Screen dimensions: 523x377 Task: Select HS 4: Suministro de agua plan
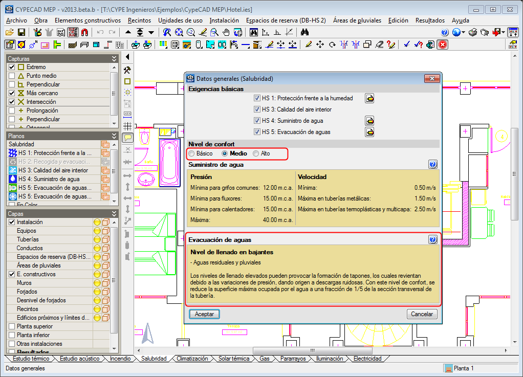pos(49,179)
